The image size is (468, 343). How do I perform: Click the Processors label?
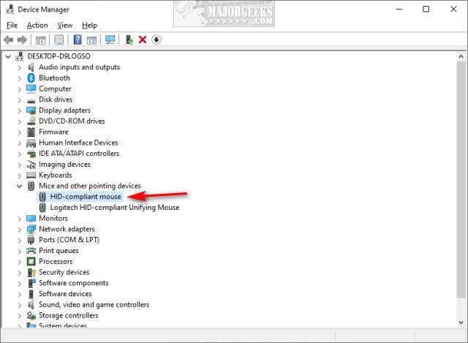[56, 262]
